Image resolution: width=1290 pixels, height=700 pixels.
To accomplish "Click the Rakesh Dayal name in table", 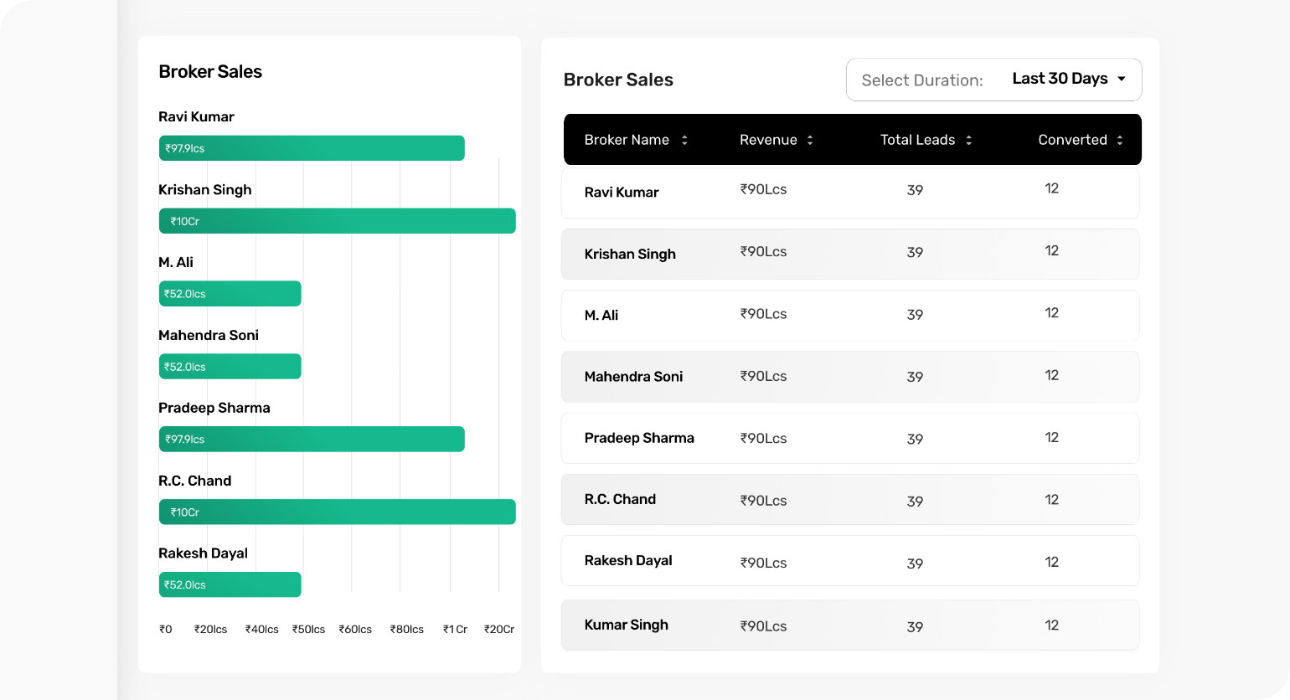I will tap(628, 561).
